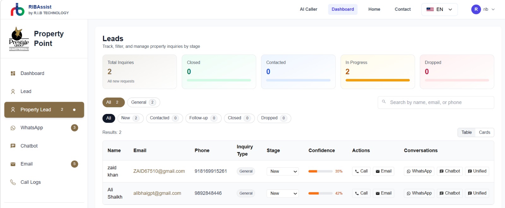Open Chatbot conversation for Ali Shaikh
The image size is (505, 208).
(x=450, y=193)
